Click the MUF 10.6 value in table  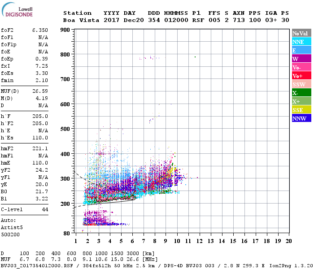101,259
